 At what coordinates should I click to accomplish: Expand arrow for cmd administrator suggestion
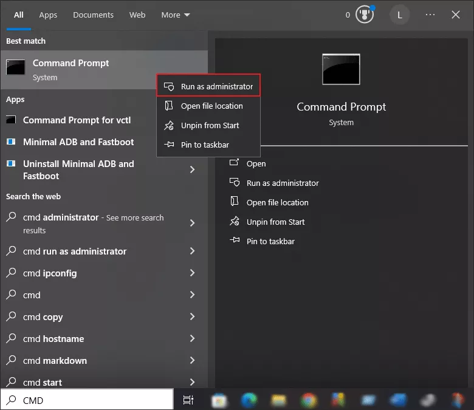coord(192,223)
